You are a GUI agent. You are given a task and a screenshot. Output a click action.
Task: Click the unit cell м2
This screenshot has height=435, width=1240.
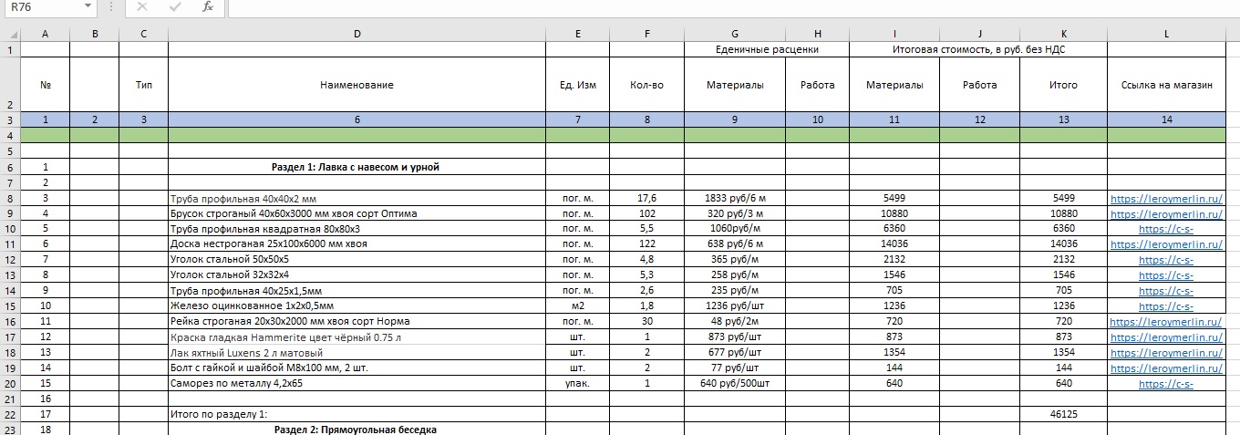577,306
